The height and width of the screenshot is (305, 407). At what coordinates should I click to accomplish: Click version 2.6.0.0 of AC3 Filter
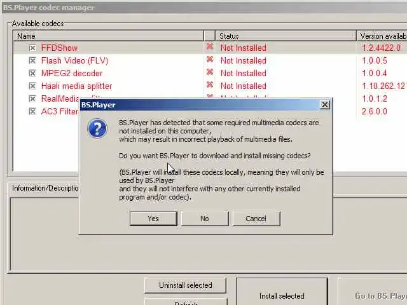click(x=375, y=112)
